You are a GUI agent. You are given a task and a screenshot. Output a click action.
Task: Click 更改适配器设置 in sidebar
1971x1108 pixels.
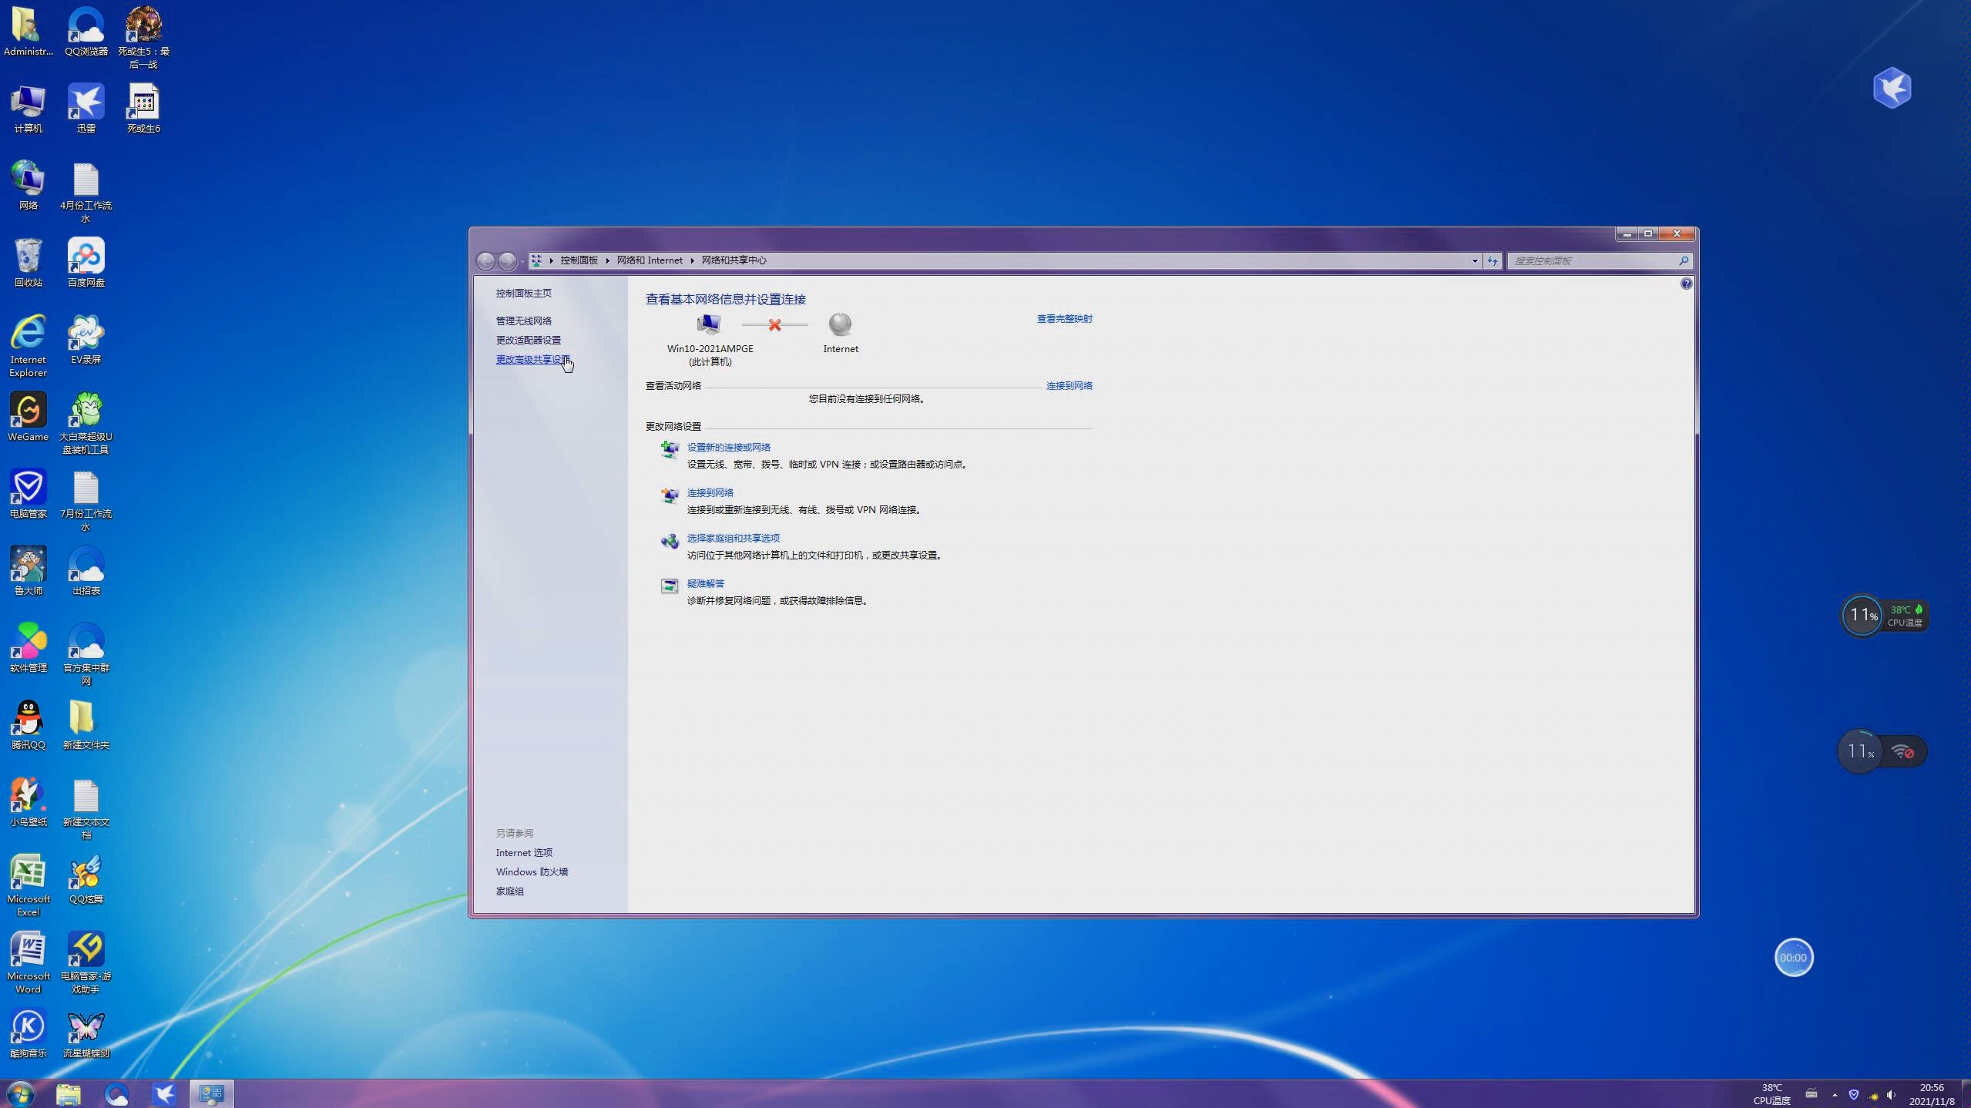point(528,340)
